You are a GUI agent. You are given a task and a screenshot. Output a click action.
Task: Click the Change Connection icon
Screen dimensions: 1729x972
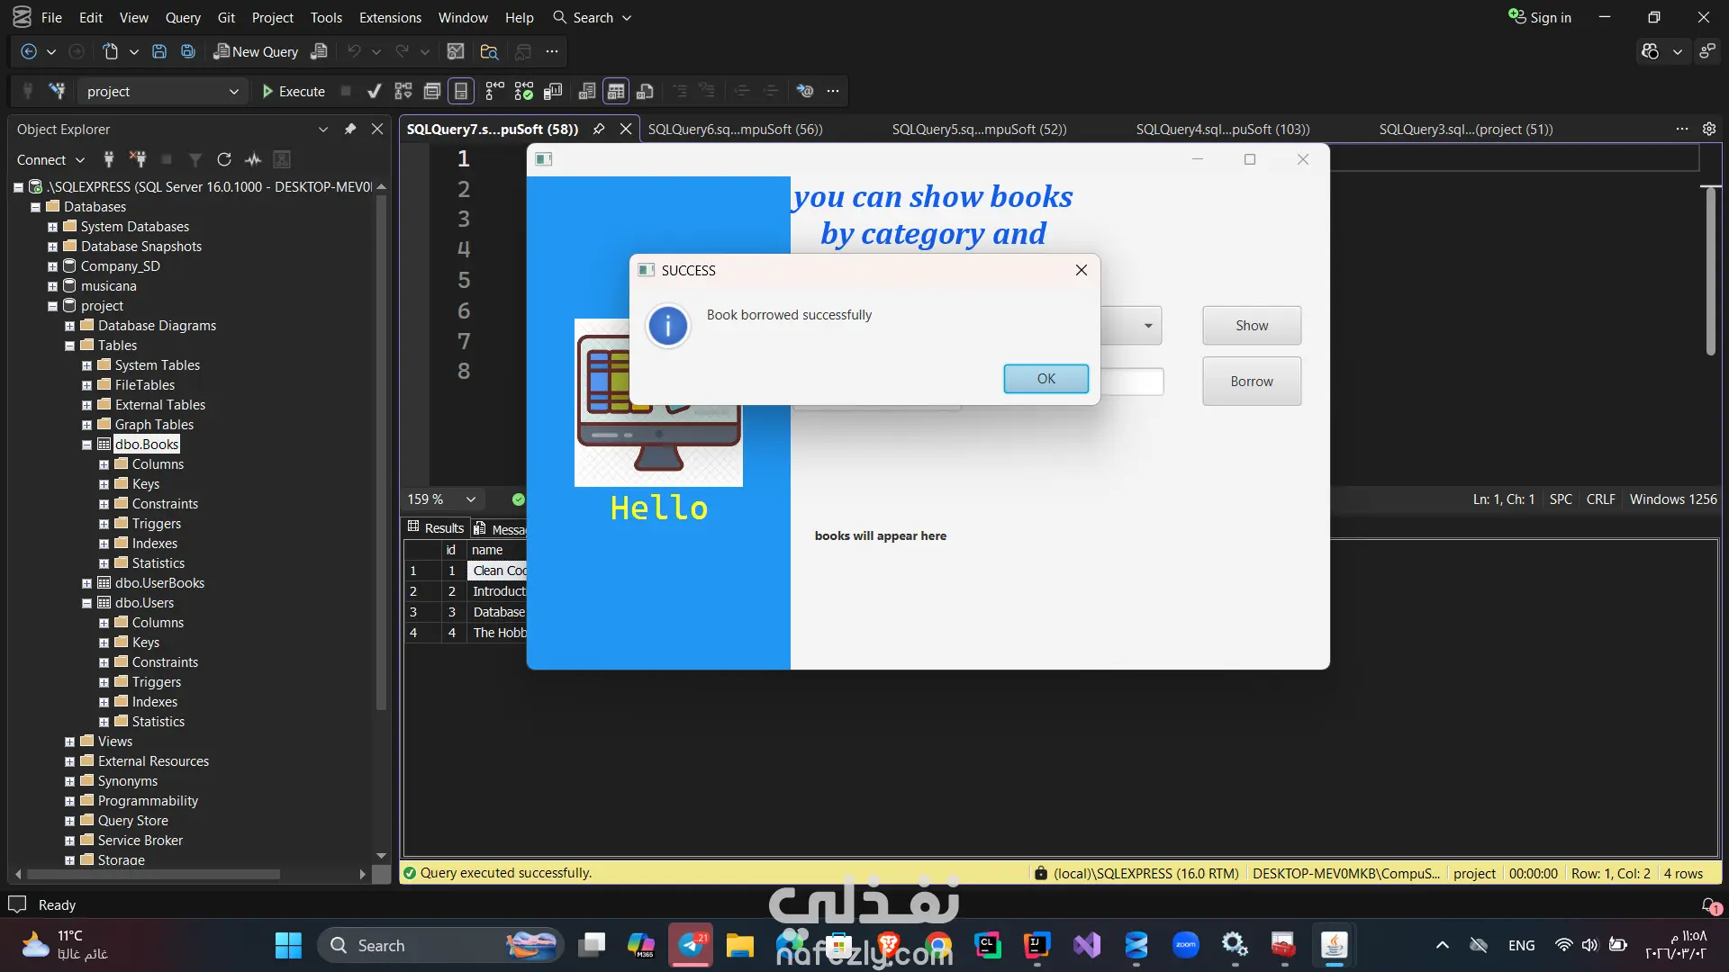tap(57, 91)
